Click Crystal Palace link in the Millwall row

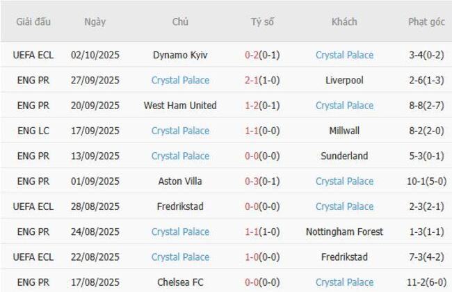(180, 131)
